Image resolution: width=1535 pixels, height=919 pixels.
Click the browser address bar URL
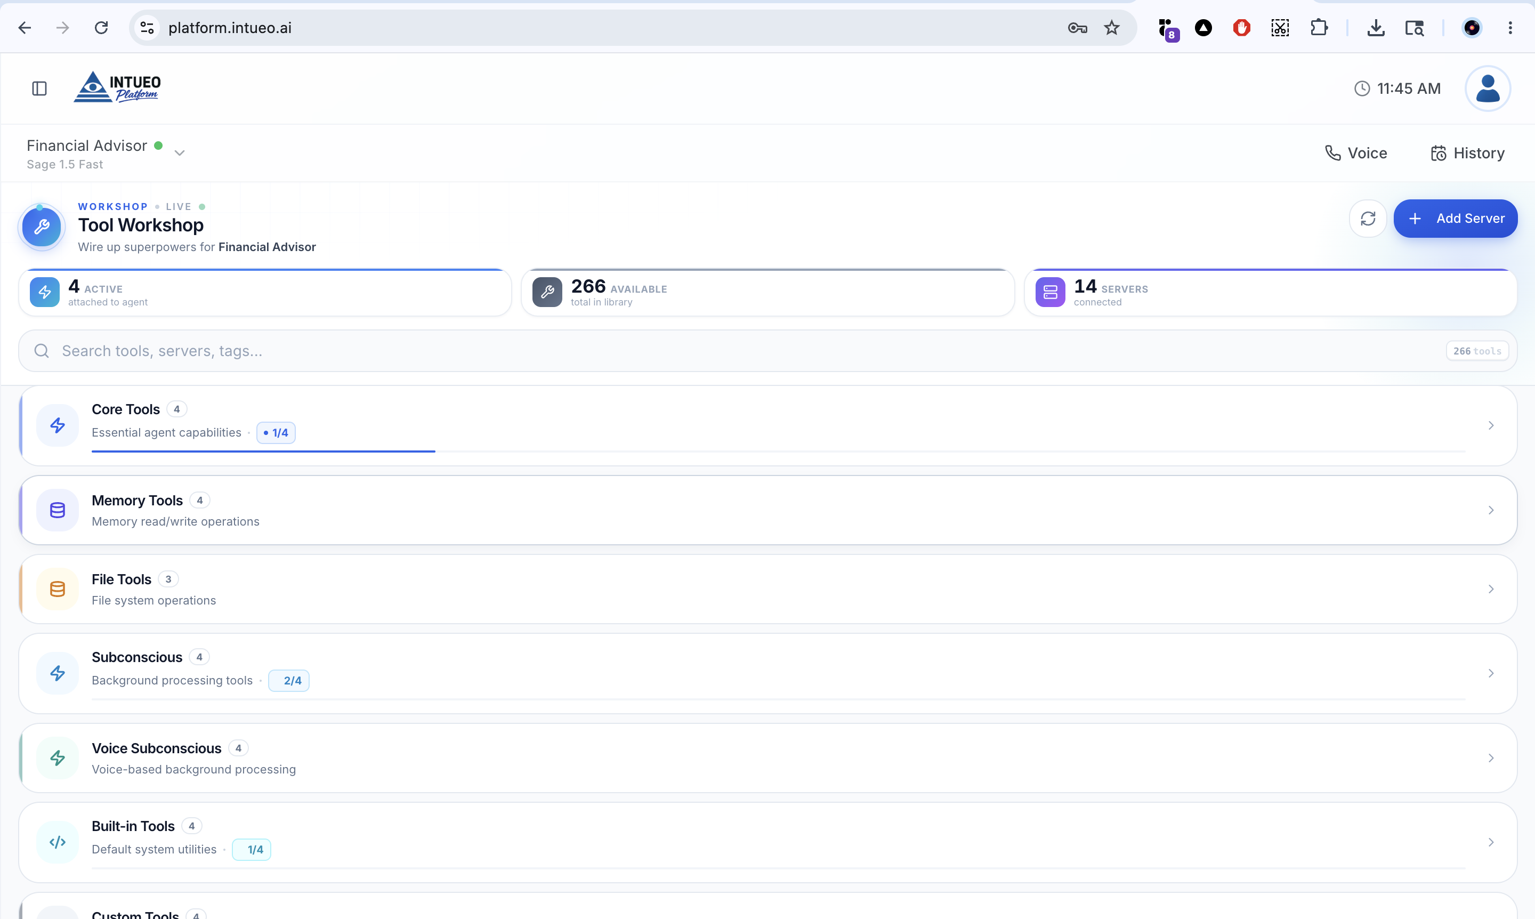click(x=230, y=28)
